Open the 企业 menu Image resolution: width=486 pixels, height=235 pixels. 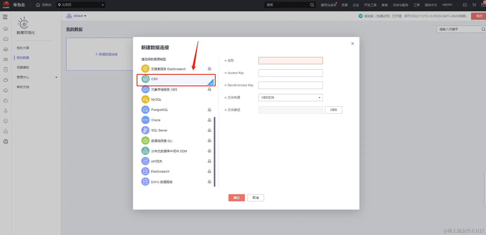click(x=356, y=5)
